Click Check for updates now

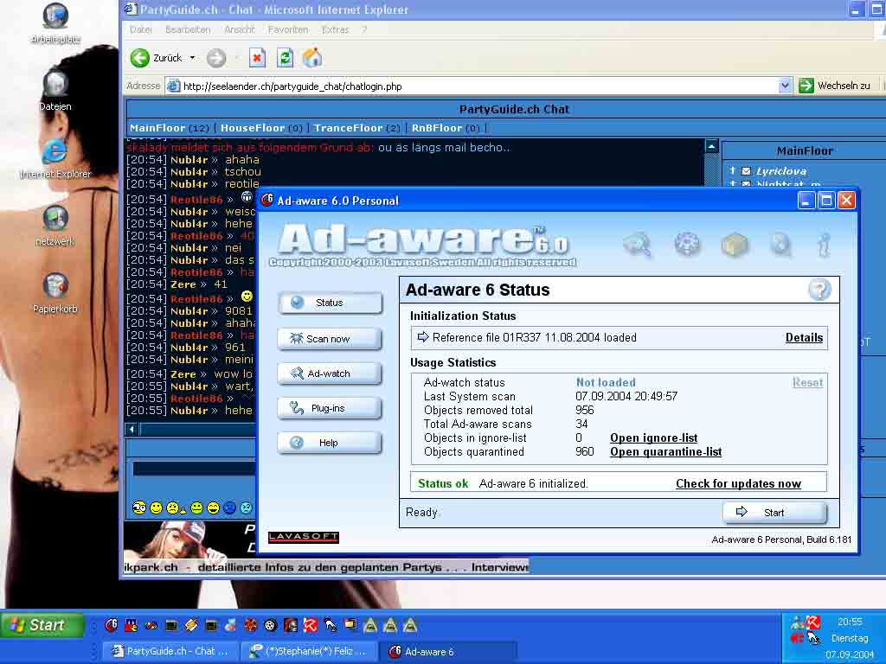(x=738, y=484)
